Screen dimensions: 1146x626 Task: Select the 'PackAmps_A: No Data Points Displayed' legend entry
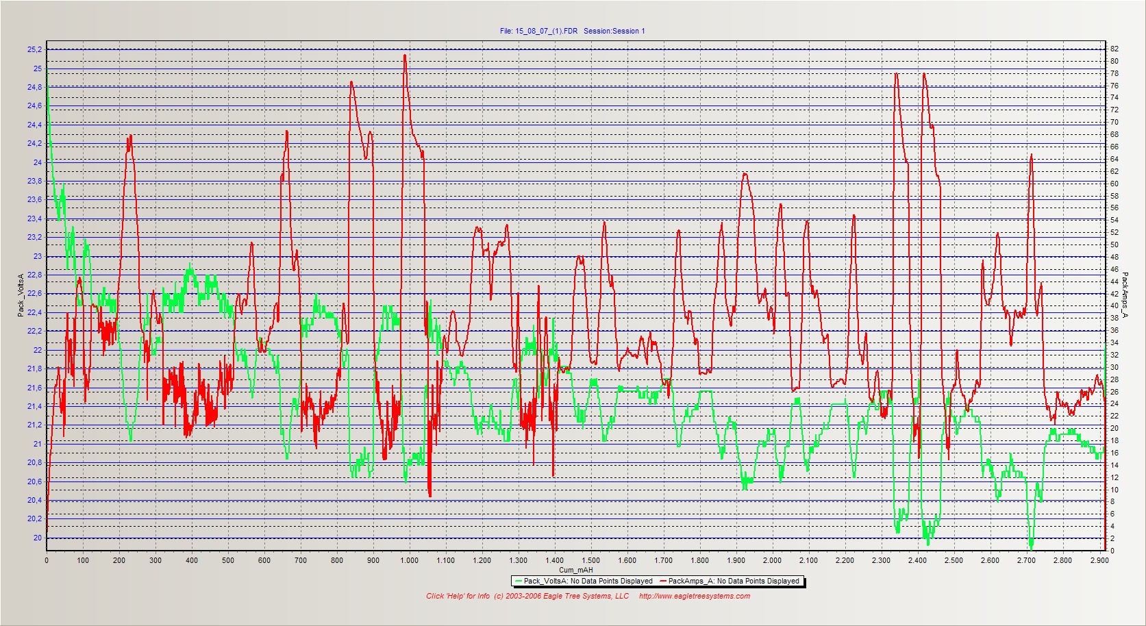[x=734, y=581]
